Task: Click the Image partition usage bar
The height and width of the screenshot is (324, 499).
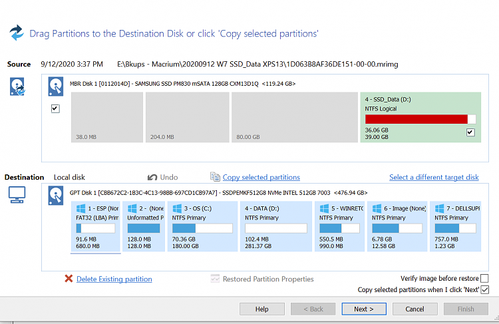Action: (x=397, y=228)
